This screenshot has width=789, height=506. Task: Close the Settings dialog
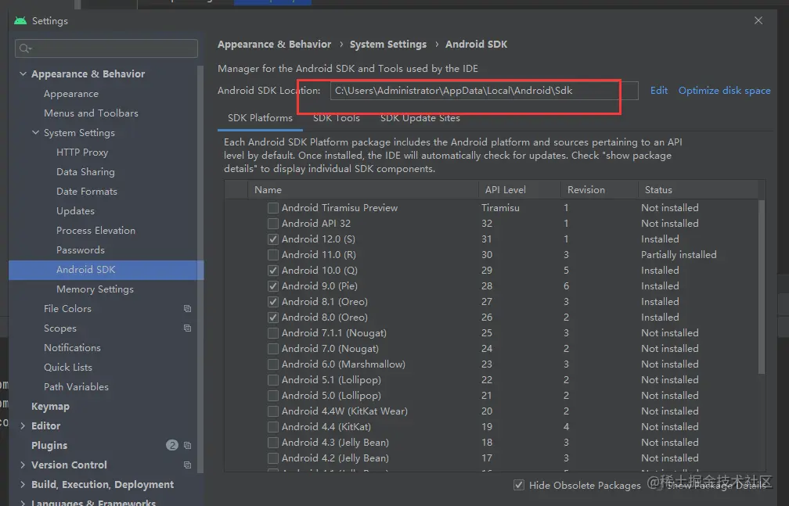tap(758, 20)
